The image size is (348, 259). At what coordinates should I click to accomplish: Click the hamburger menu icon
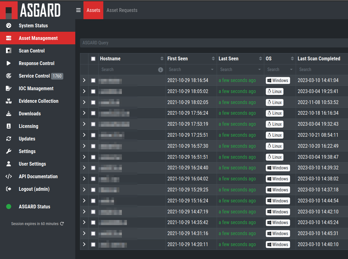78,10
